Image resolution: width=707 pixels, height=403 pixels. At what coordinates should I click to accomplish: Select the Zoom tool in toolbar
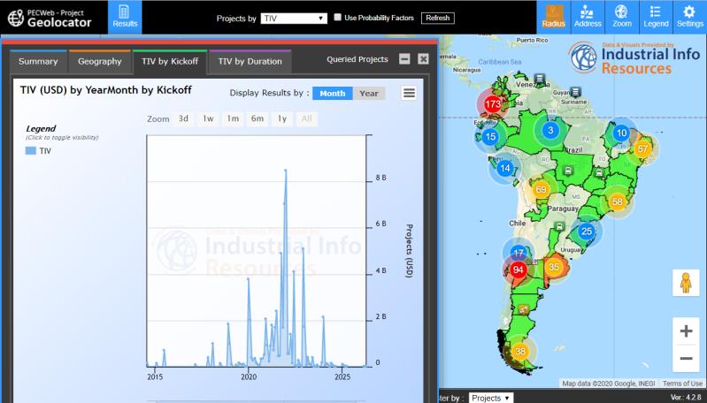coord(621,17)
